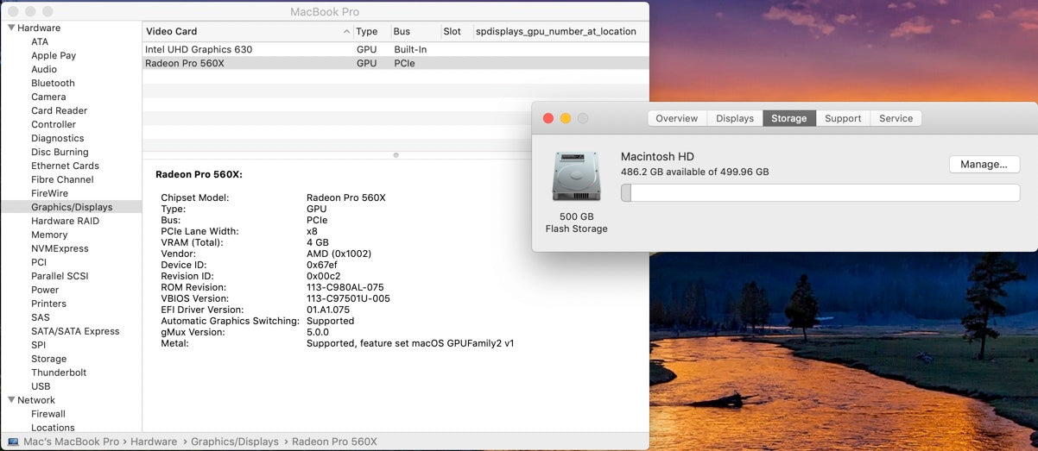Image resolution: width=1038 pixels, height=451 pixels.
Task: Select Hardware RAID in the sidebar
Action: 65,221
